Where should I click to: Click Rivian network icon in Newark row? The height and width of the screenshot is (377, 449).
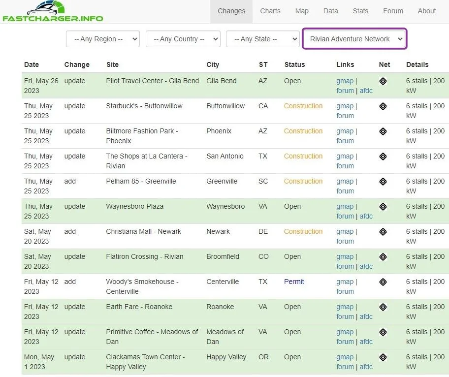(383, 232)
